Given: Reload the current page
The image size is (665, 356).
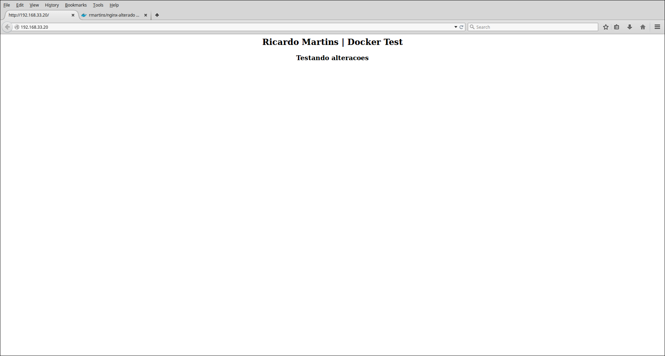Looking at the screenshot, I should tap(462, 27).
